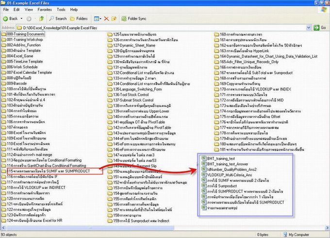The height and width of the screenshot is (238, 330).
Task: Select the 137-Submat Stock Control folder
Action: (131, 100)
